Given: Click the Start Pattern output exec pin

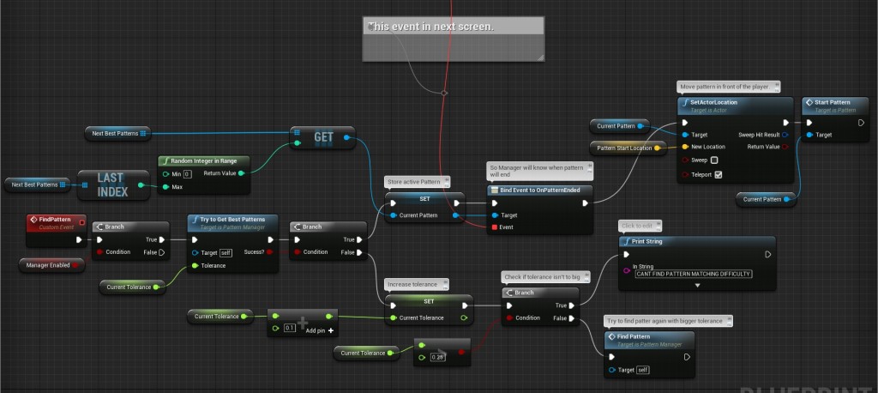Looking at the screenshot, I should (x=861, y=123).
